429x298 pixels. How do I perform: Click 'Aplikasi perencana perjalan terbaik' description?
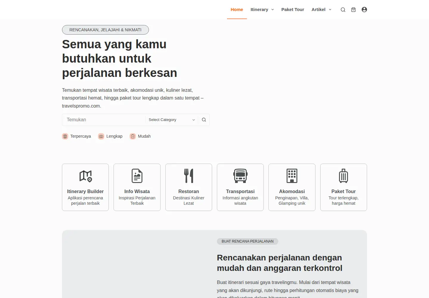click(86, 201)
